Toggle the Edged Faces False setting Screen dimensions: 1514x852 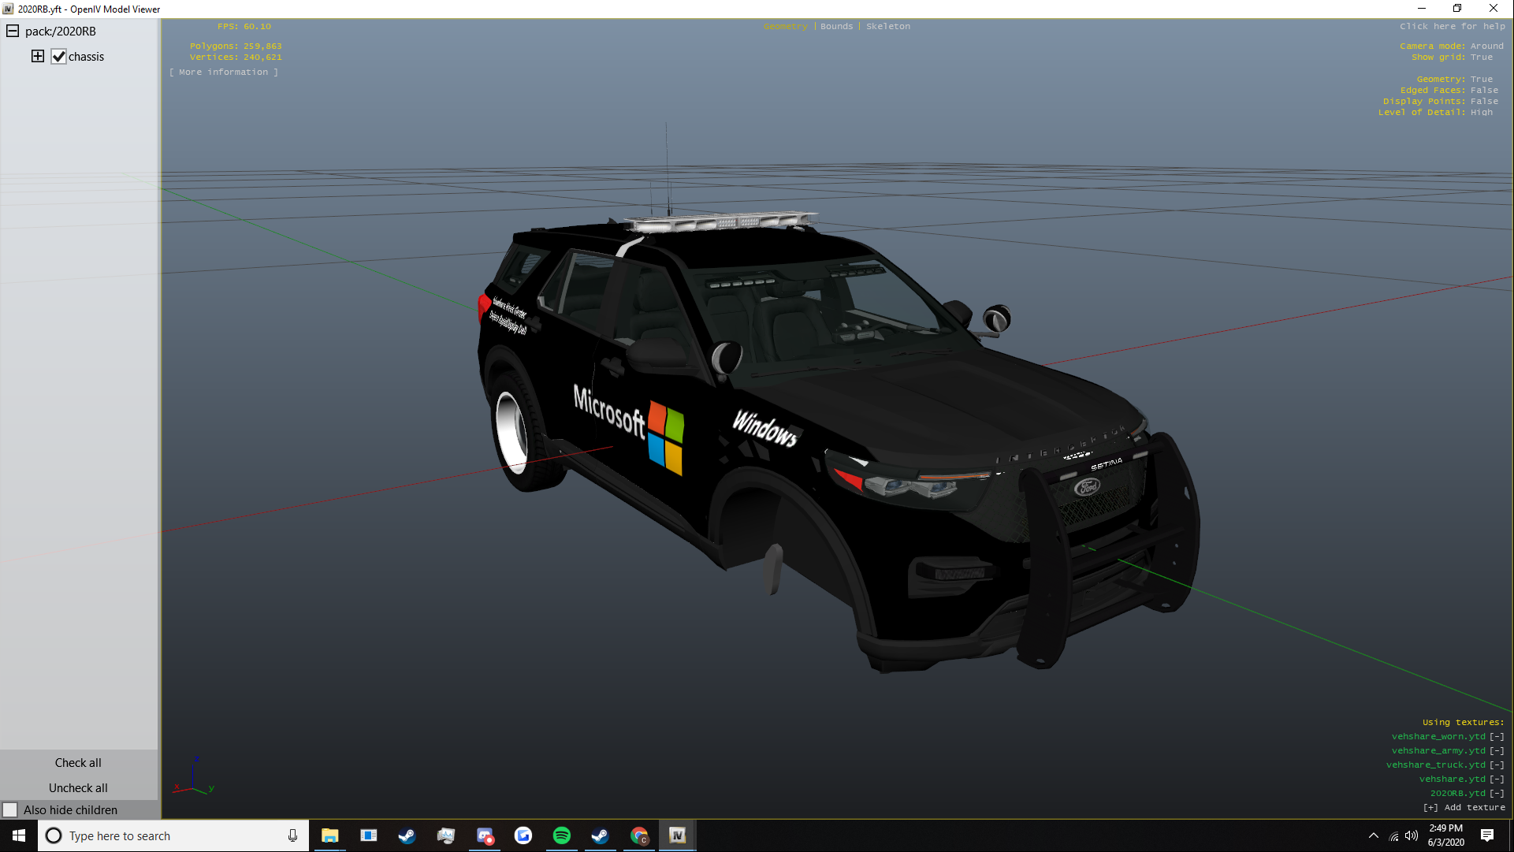[1484, 91]
